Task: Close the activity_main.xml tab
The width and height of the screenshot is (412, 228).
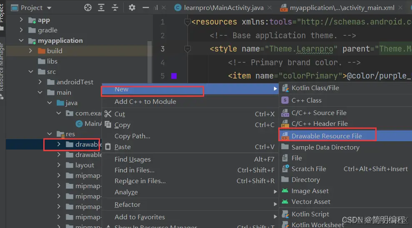Action: (400, 7)
